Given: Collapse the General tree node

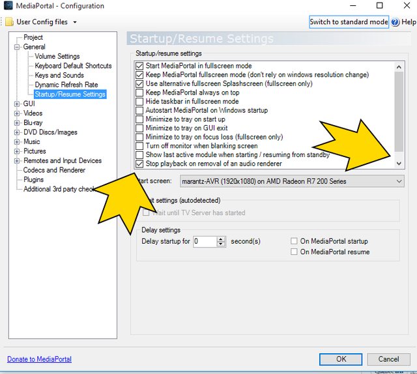Looking at the screenshot, I should (16, 47).
